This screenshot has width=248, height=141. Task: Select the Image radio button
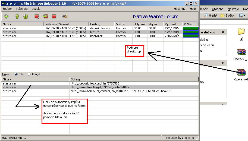(x=29, y=74)
